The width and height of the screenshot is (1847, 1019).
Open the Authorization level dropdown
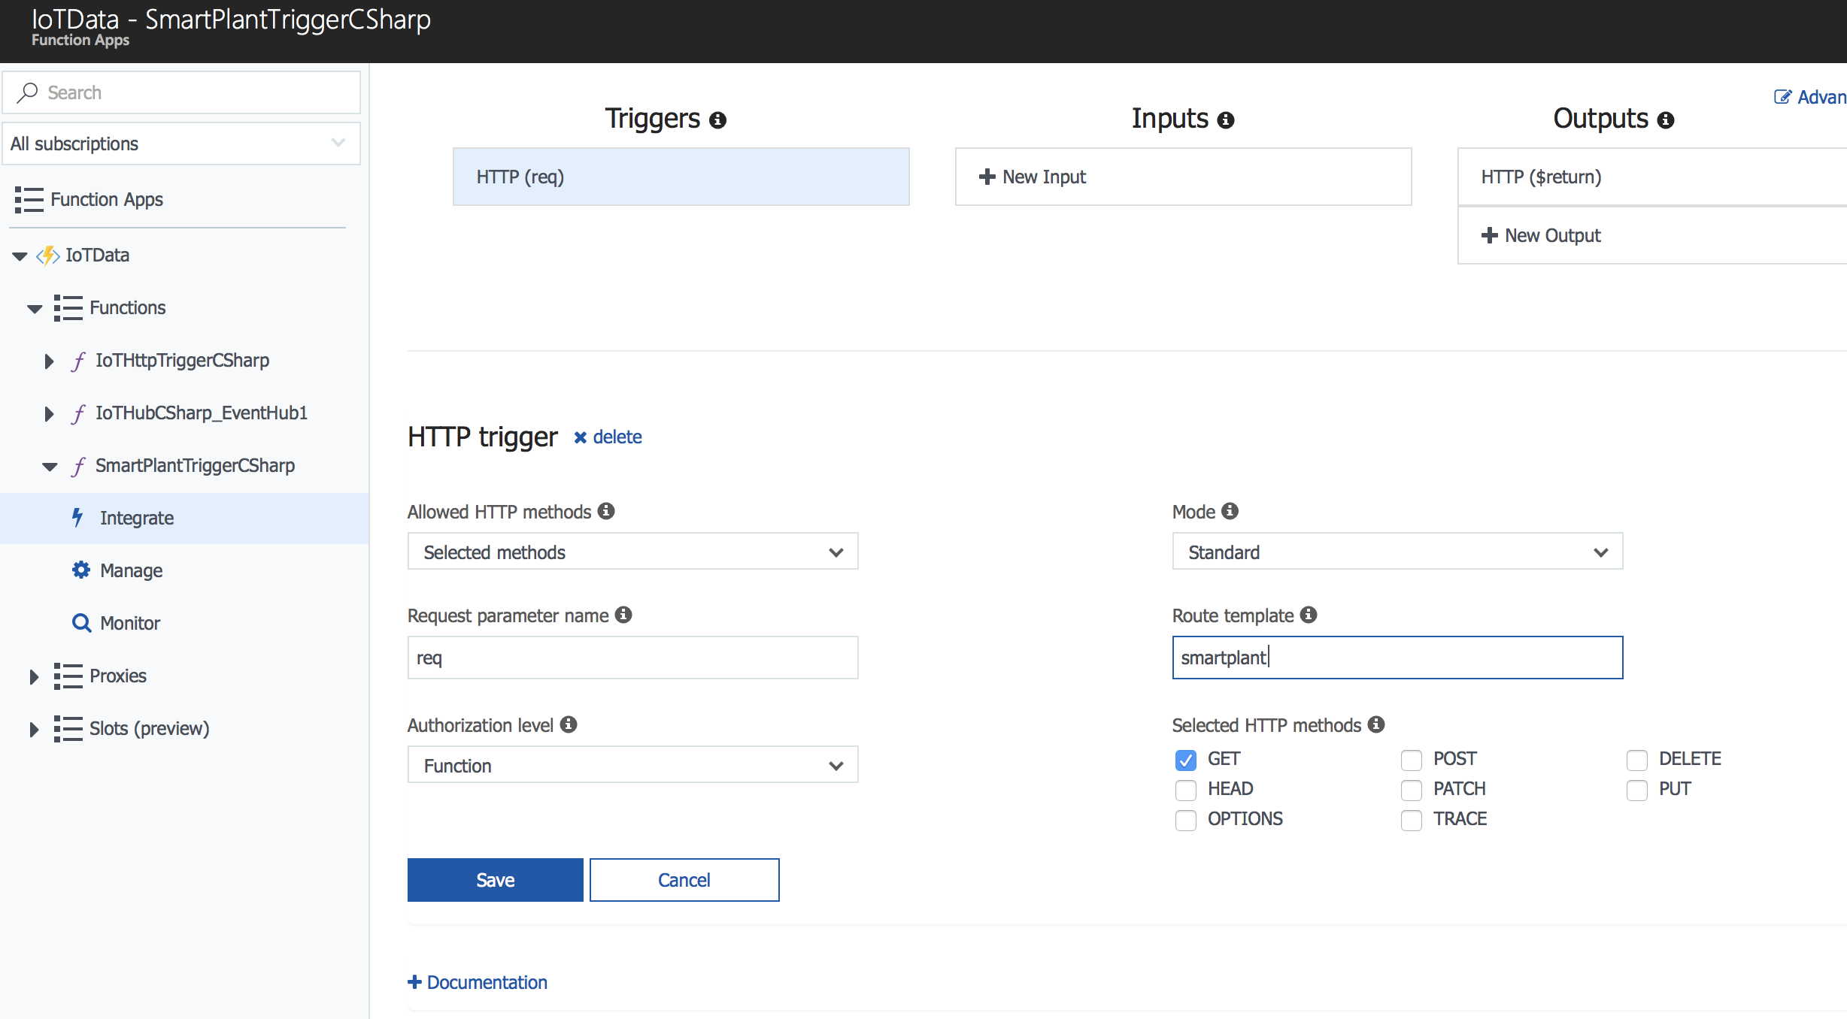coord(632,766)
